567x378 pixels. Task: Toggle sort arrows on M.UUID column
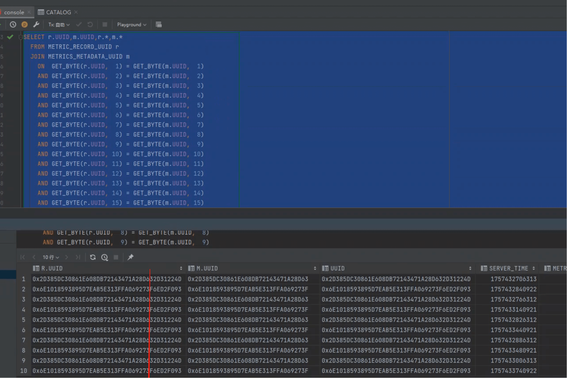[315, 268]
